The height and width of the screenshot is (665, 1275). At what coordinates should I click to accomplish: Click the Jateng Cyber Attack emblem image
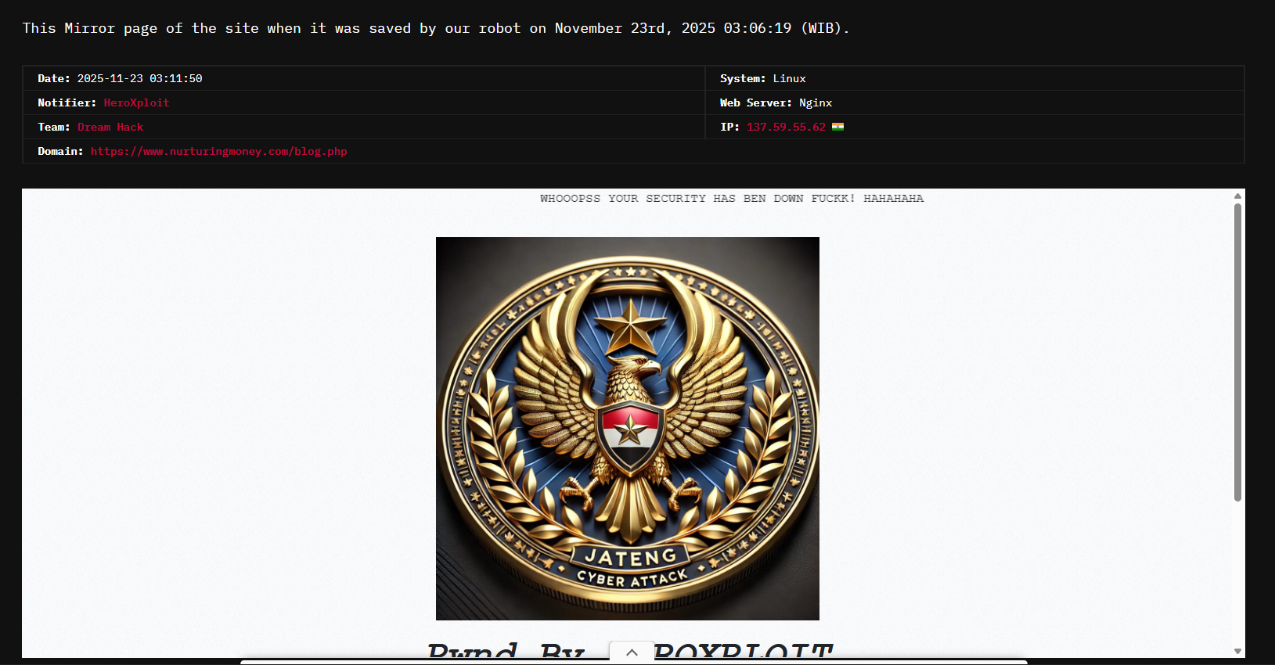[627, 428]
